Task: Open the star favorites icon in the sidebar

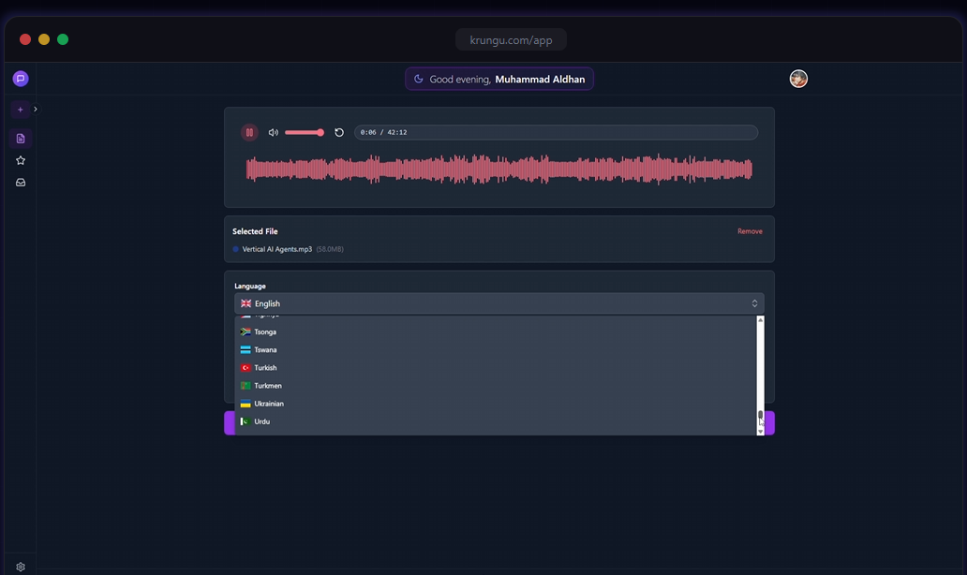Action: click(x=21, y=160)
